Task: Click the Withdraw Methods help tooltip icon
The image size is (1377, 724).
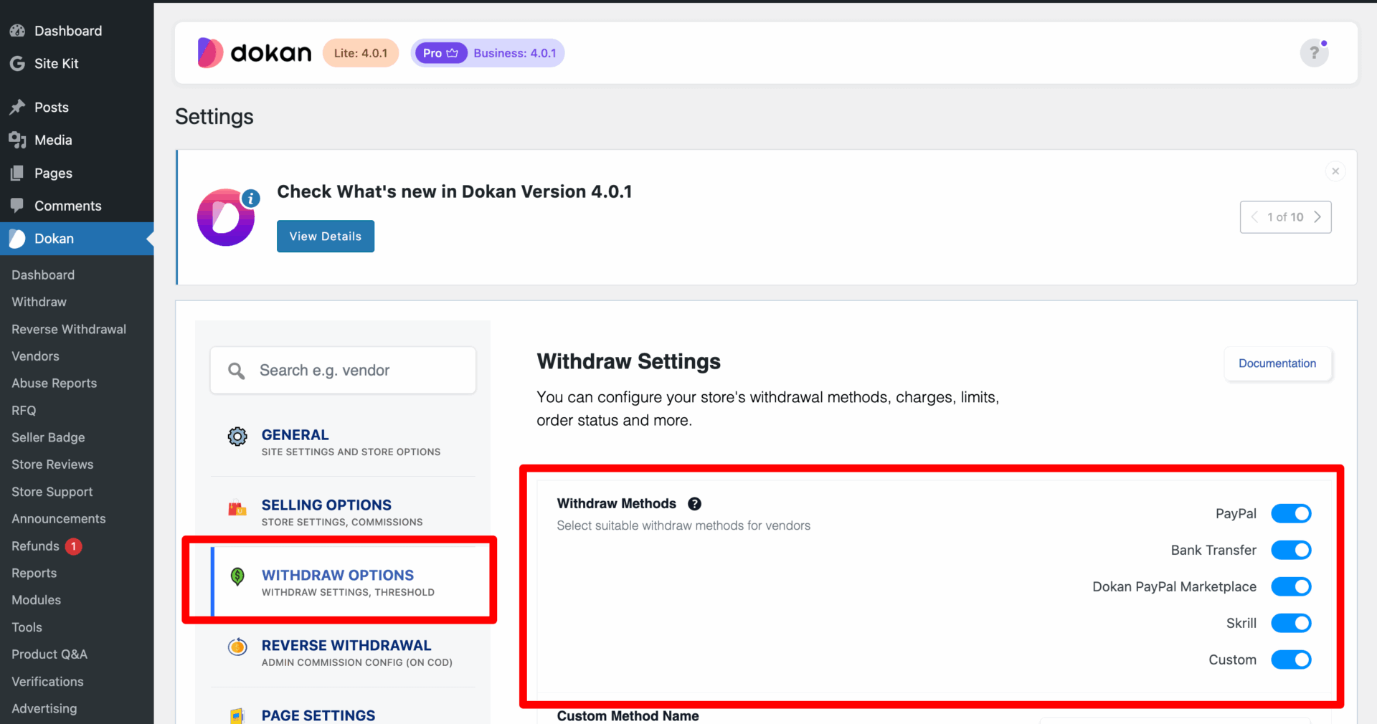Action: click(x=694, y=504)
